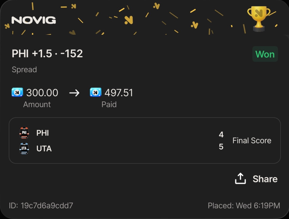This screenshot has height=219, width=289.
Task: Click the 497.51 paid value
Action: click(119, 93)
